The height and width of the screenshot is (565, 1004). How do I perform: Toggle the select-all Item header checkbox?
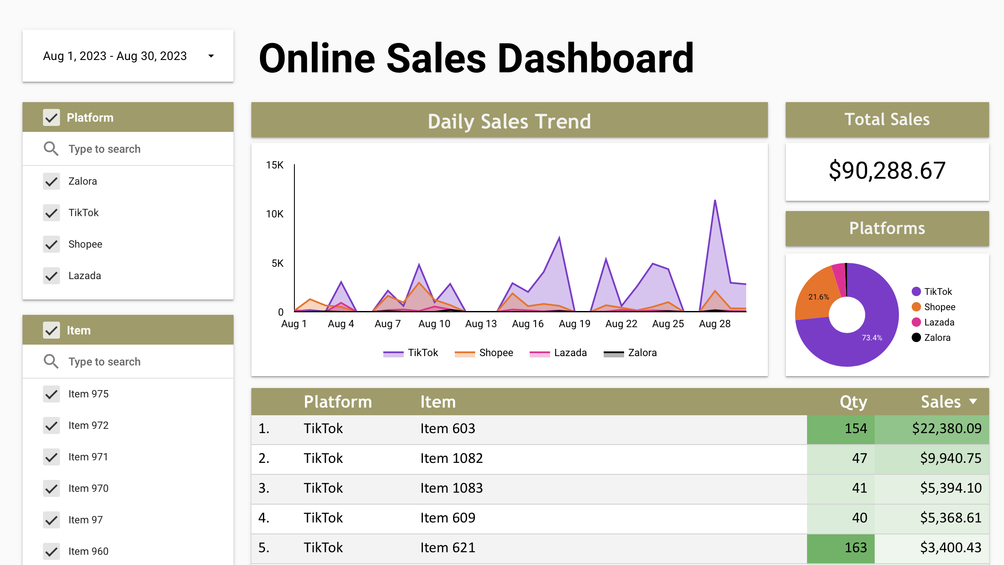51,330
